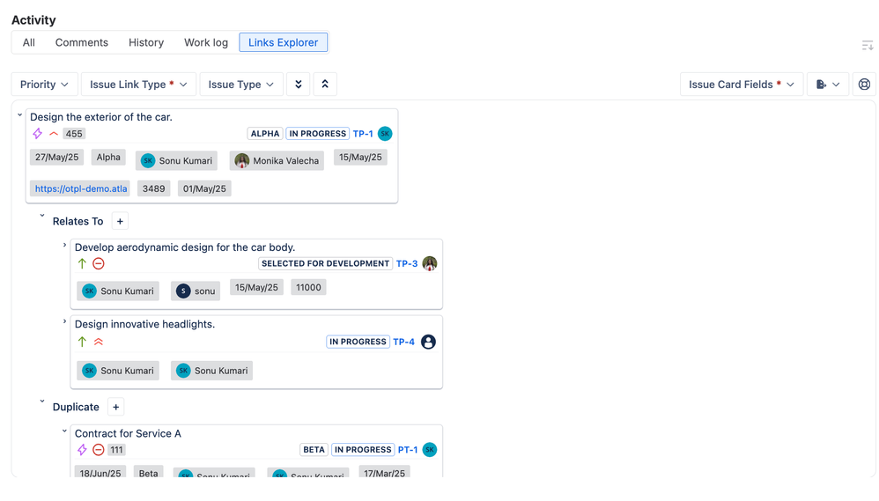Click the 455 value badge

pyautogui.click(x=74, y=134)
